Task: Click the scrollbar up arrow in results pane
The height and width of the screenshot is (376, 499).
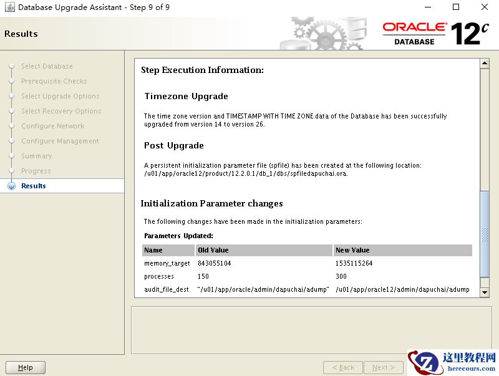Action: (485, 64)
